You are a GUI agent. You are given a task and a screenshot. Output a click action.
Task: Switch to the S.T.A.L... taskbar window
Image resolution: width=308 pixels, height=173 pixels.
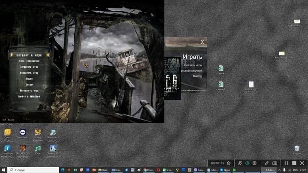pyautogui.click(x=269, y=170)
